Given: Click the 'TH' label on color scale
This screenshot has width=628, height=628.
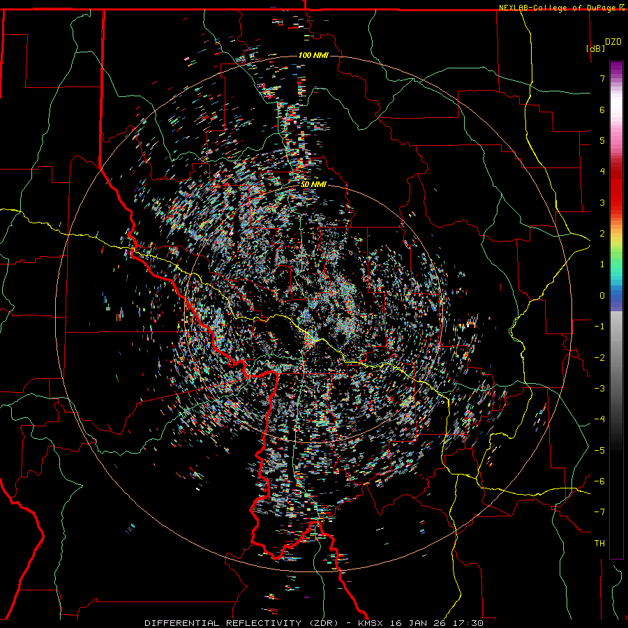Looking at the screenshot, I should pyautogui.click(x=599, y=543).
